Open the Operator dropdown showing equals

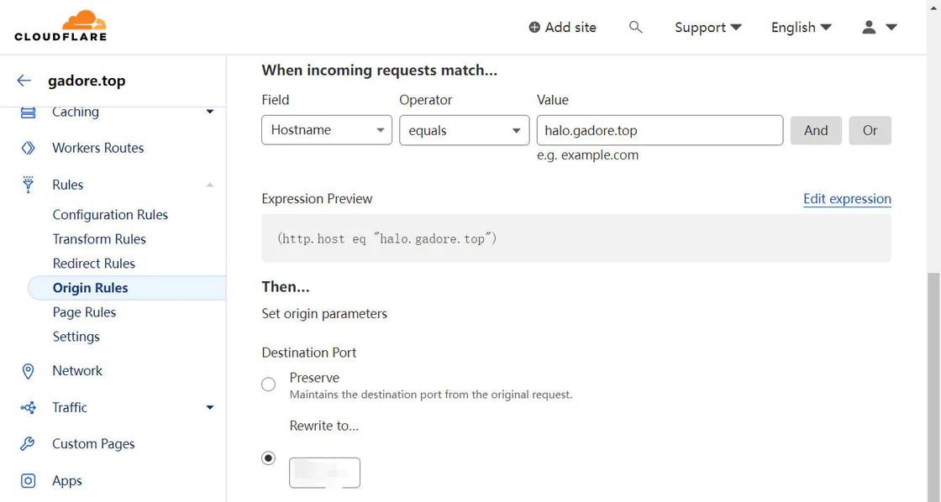(x=464, y=130)
